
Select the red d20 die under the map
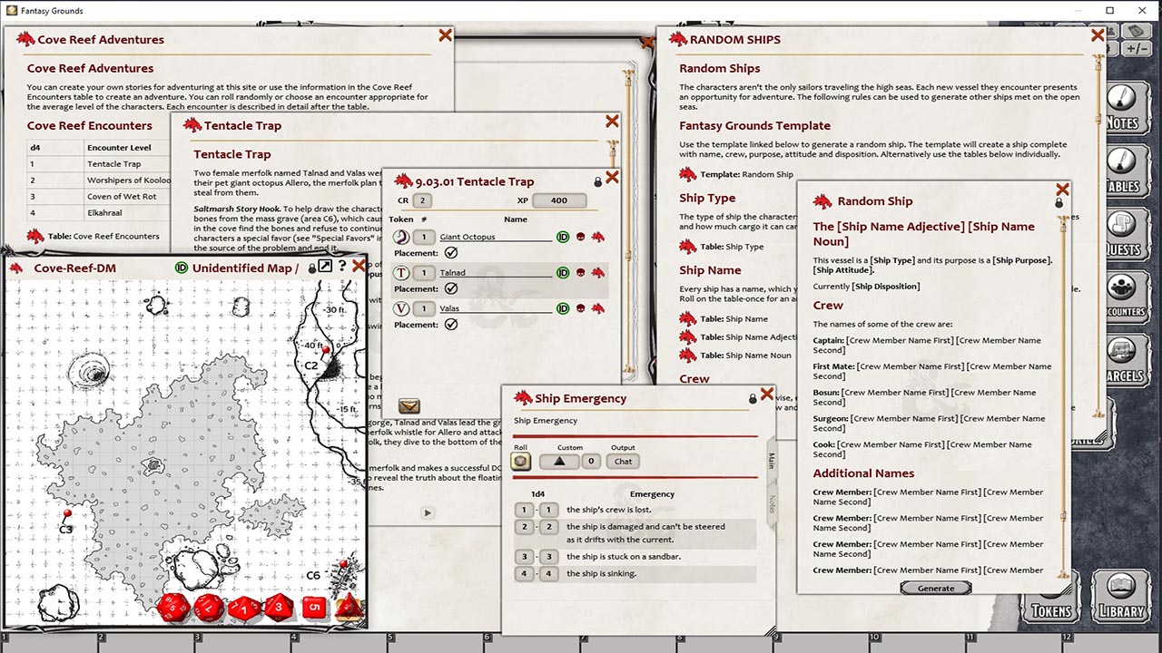tap(173, 607)
